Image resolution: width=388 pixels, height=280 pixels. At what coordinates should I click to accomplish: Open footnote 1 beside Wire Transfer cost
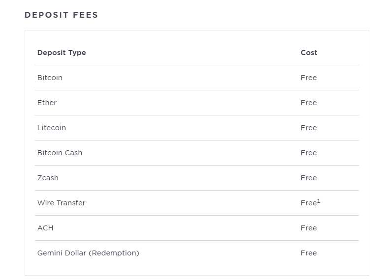[x=319, y=200]
